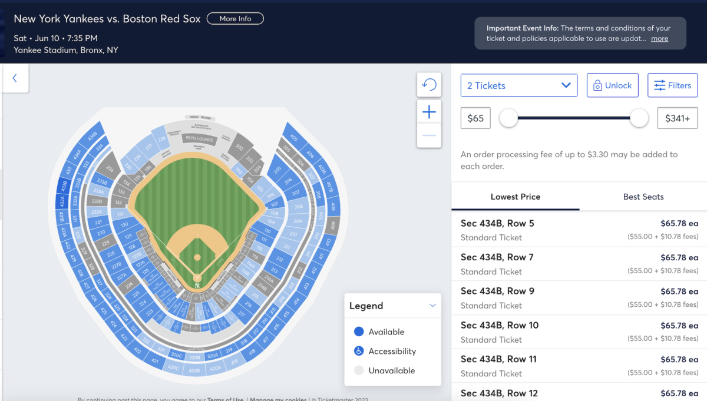
Task: Open the Terms of Use link
Action: 226,399
